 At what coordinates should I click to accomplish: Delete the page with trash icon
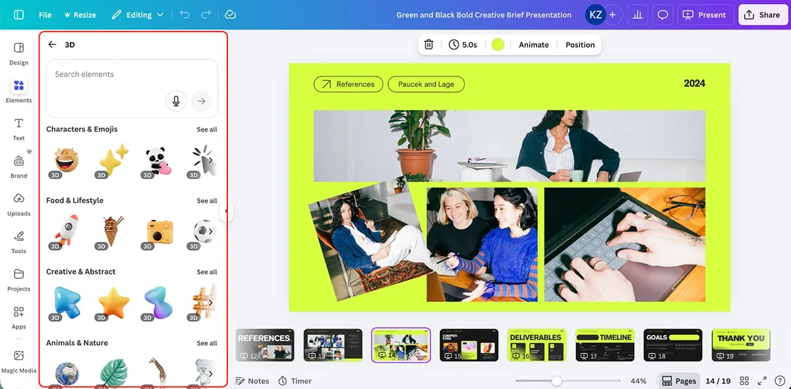coord(428,45)
